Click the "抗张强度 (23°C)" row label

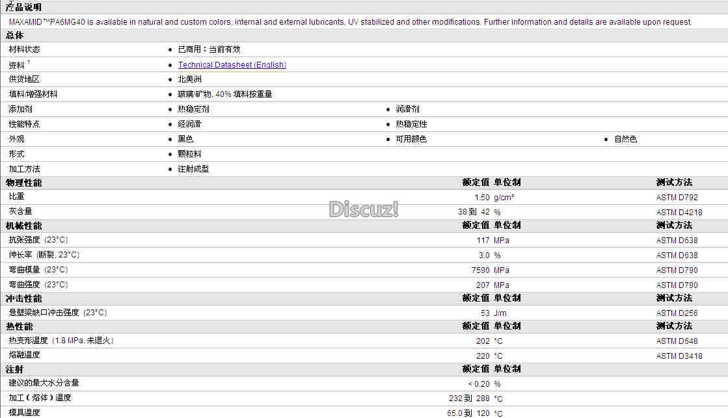point(38,240)
